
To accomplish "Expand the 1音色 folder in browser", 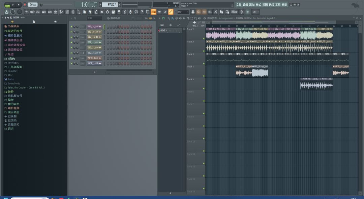I will (11, 59).
